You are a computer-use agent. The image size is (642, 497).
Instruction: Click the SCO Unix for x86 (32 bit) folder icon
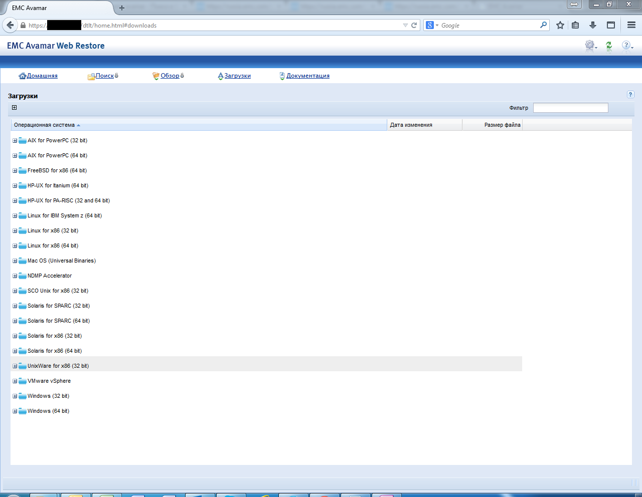click(x=23, y=291)
